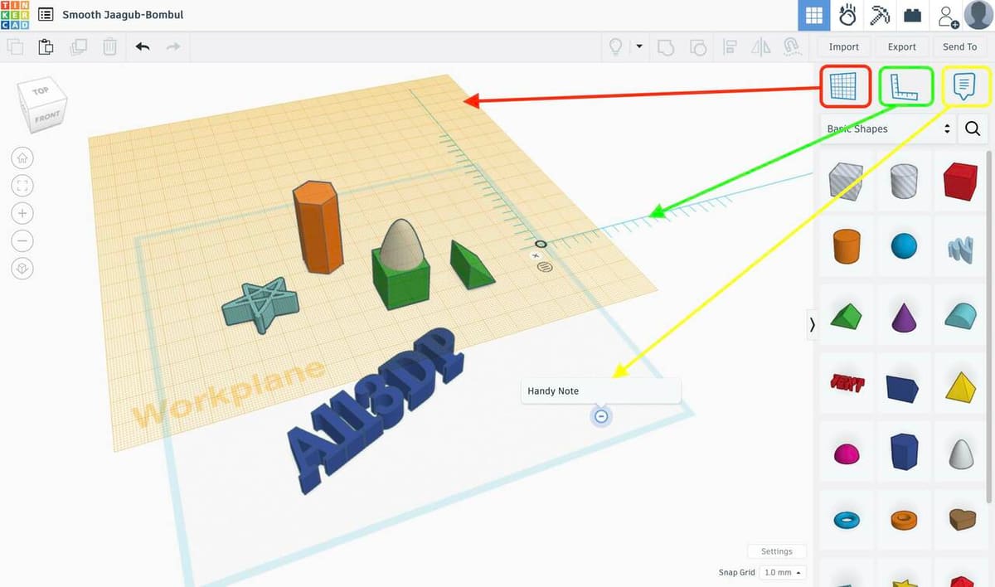The height and width of the screenshot is (587, 995).
Task: Pick the teal Round Roof shape
Action: (x=960, y=316)
